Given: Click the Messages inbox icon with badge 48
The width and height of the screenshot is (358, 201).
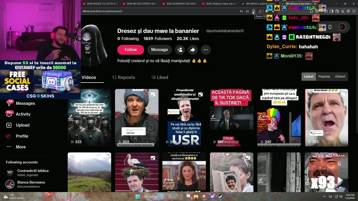Looking at the screenshot, I should (9, 103).
